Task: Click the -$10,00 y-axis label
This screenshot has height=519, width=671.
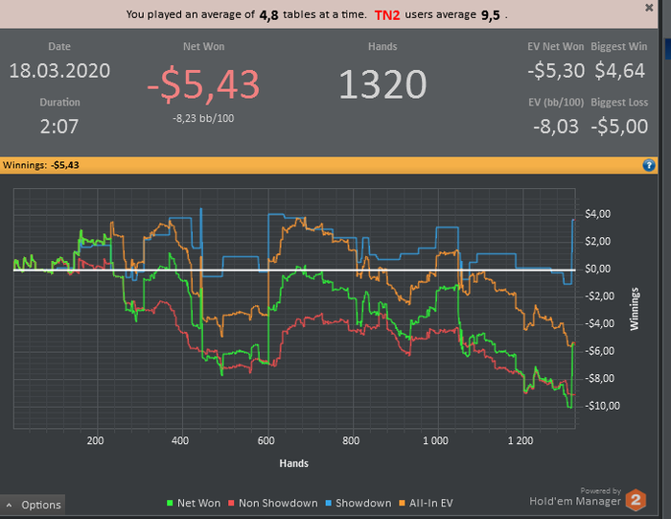Action: (x=602, y=406)
